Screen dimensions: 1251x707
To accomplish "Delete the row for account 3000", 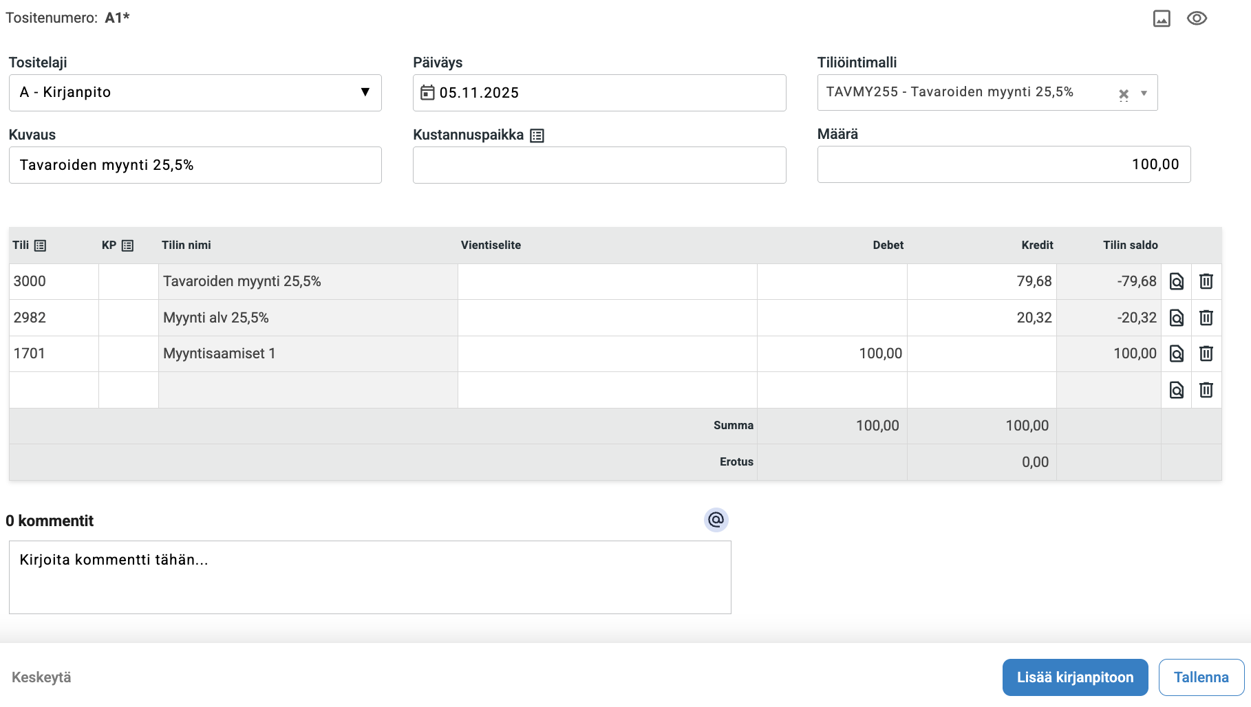I will (x=1206, y=281).
